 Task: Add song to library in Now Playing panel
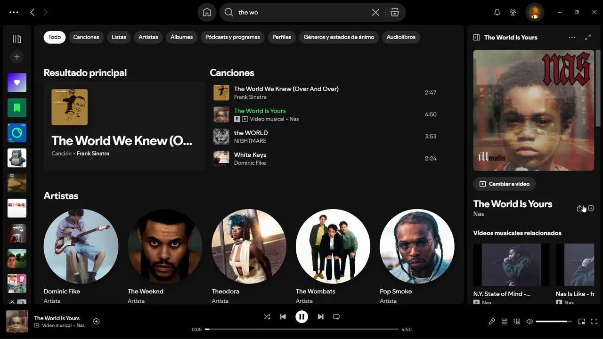click(591, 208)
